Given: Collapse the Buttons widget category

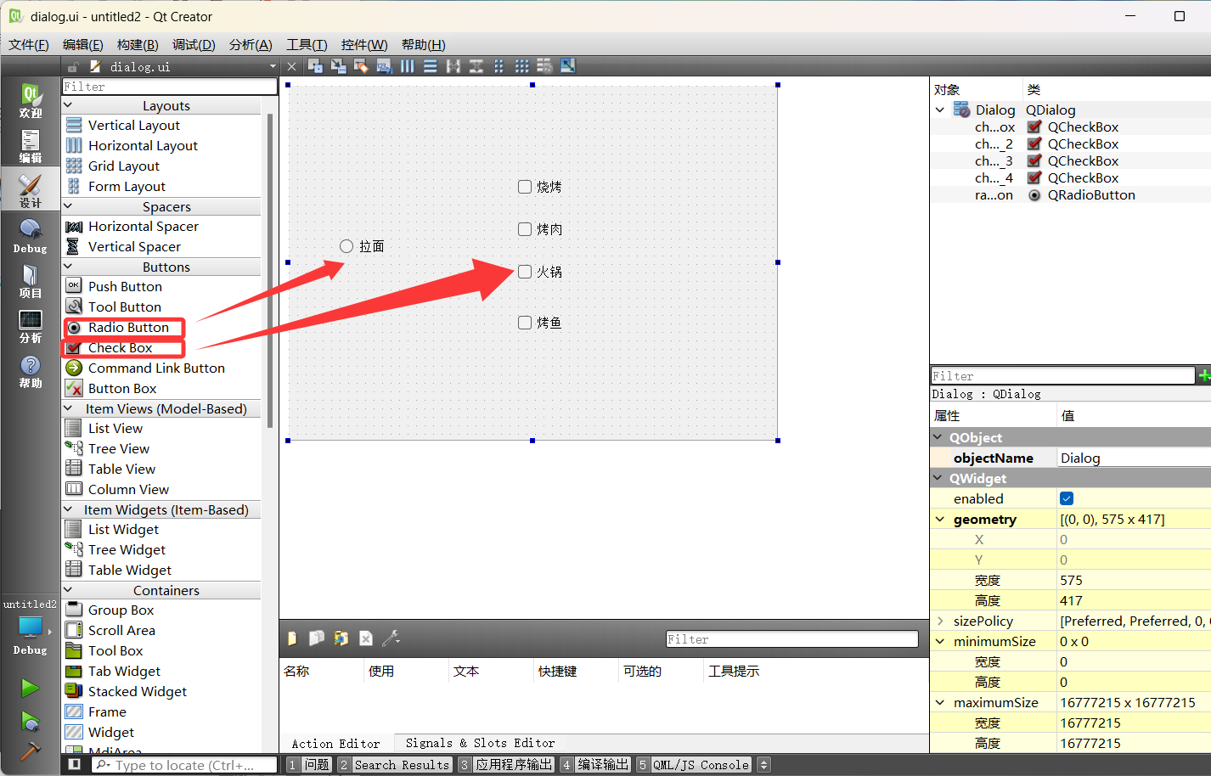Looking at the screenshot, I should pyautogui.click(x=69, y=267).
